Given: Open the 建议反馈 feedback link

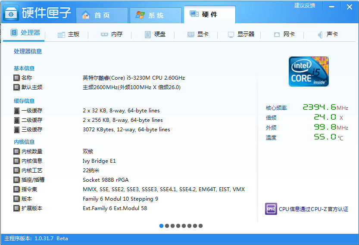Looking at the screenshot, I should pyautogui.click(x=305, y=6).
